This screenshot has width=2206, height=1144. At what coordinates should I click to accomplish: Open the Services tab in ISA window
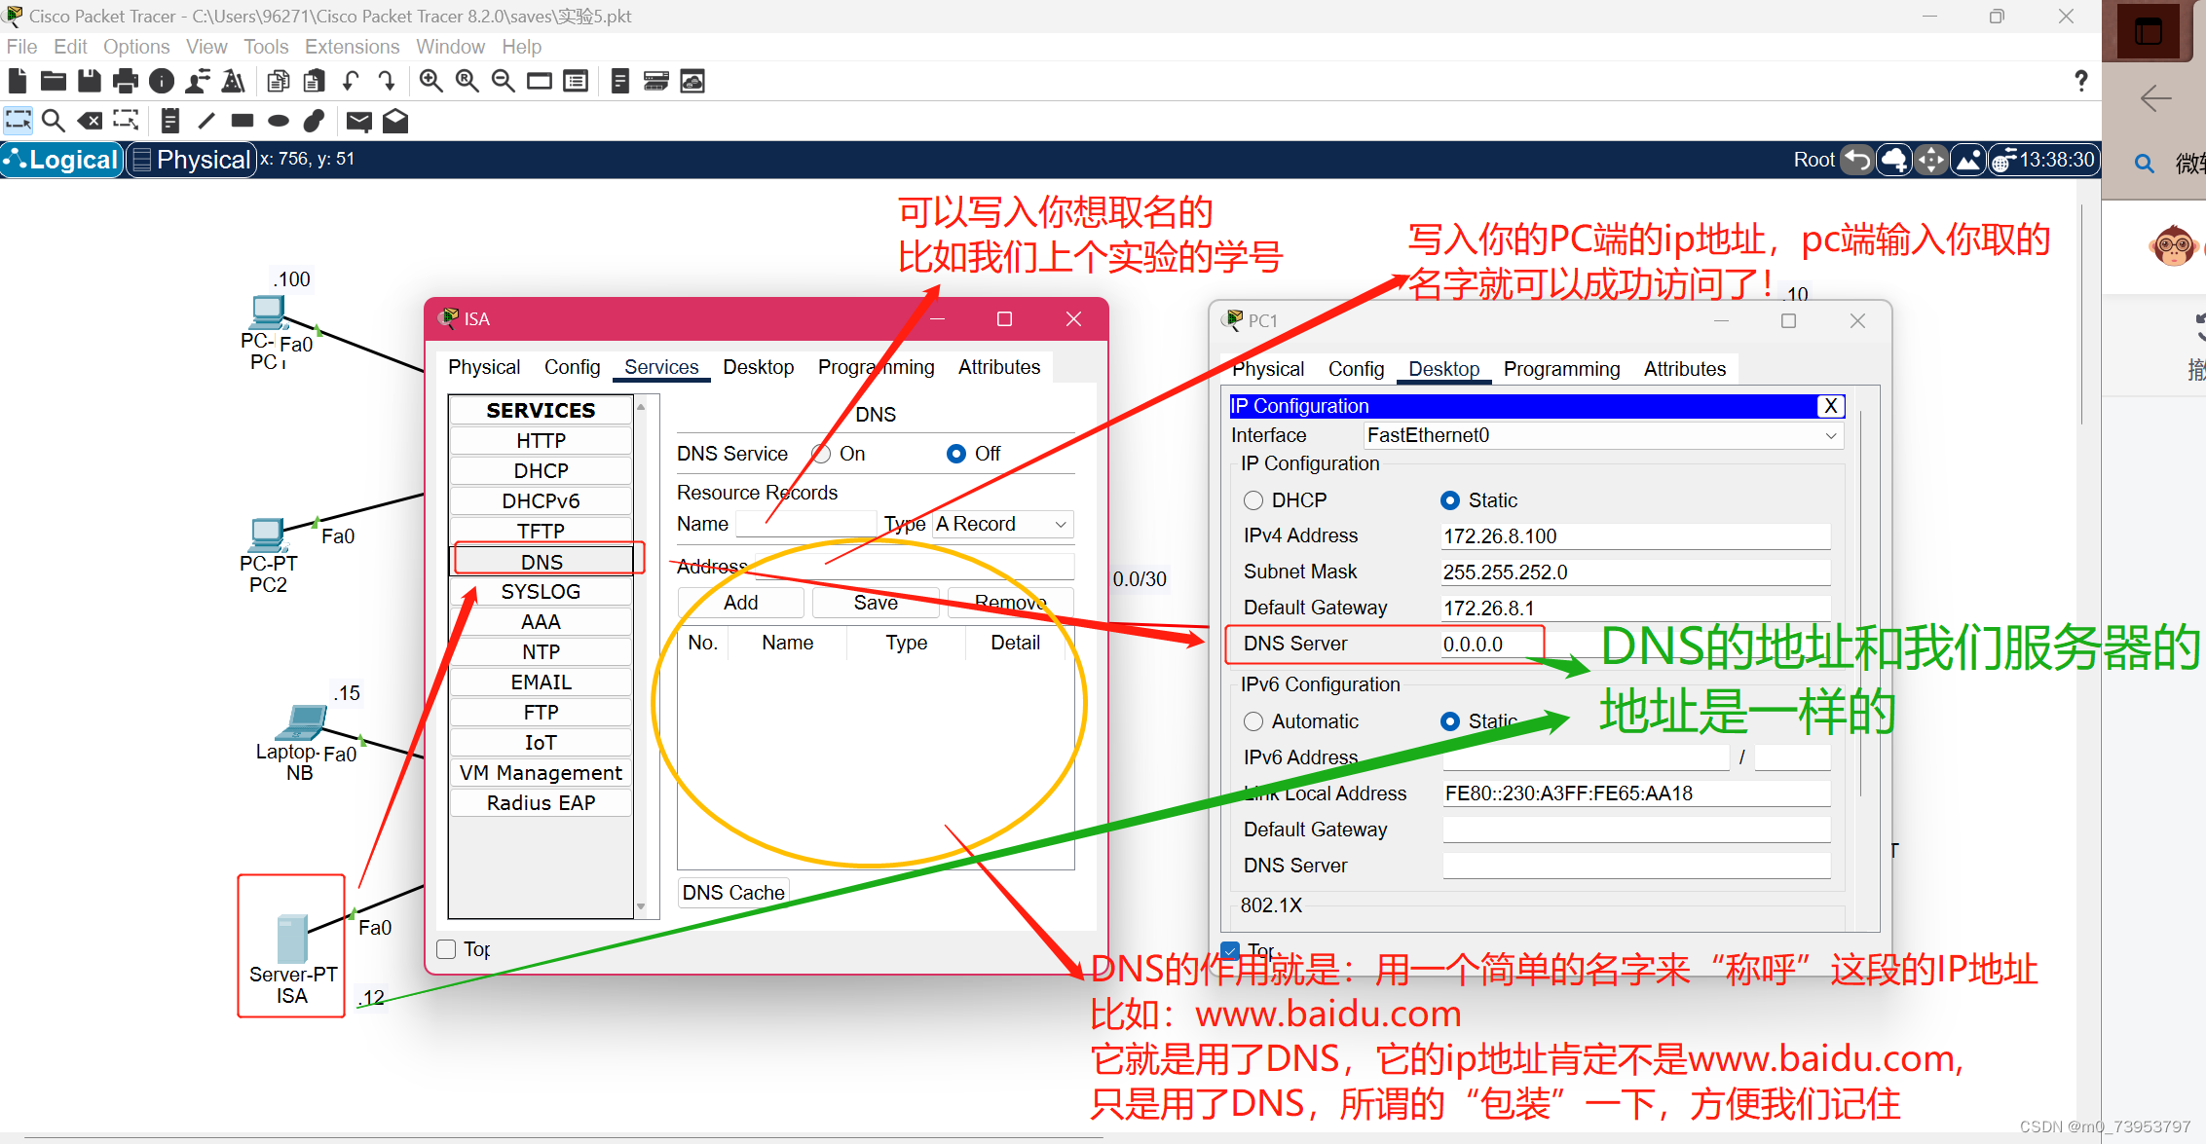661,367
